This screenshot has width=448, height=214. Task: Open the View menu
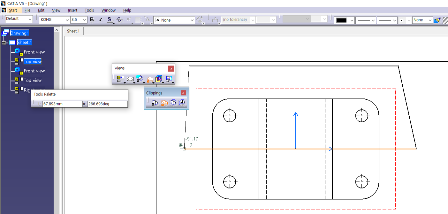[x=56, y=10]
